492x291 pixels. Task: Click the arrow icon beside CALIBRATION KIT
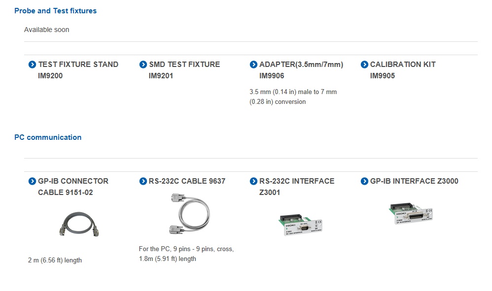click(364, 65)
